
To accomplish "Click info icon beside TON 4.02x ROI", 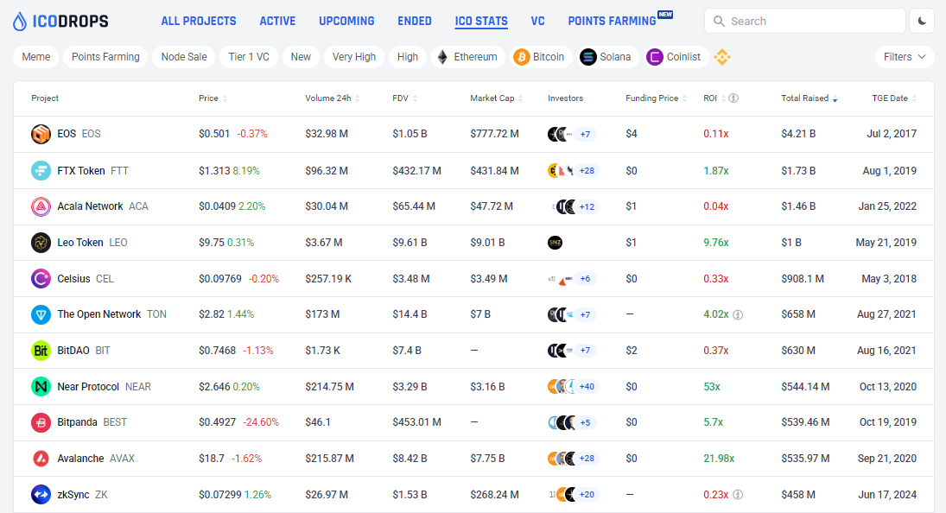I will (738, 314).
